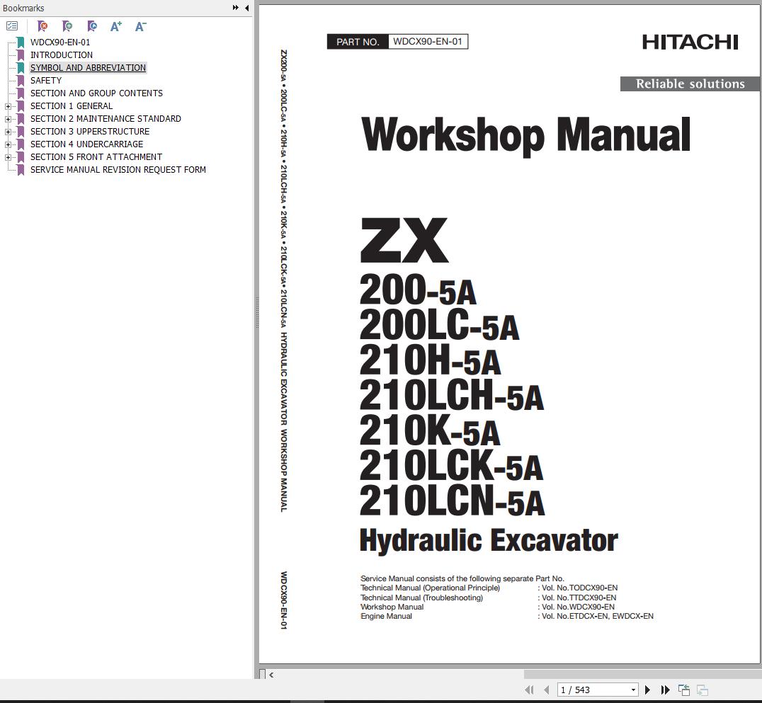Select SECTION 4 UNDERCARRIAGE bookmark text

(87, 144)
